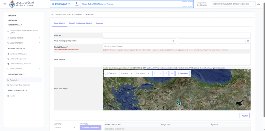Open Kurum İzni Onay İşlemleri
The image size is (265, 131).
click(x=18, y=85)
